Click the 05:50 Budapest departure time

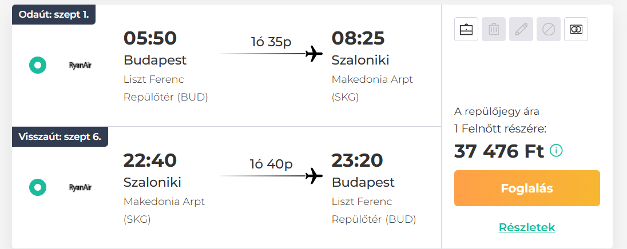(x=150, y=38)
